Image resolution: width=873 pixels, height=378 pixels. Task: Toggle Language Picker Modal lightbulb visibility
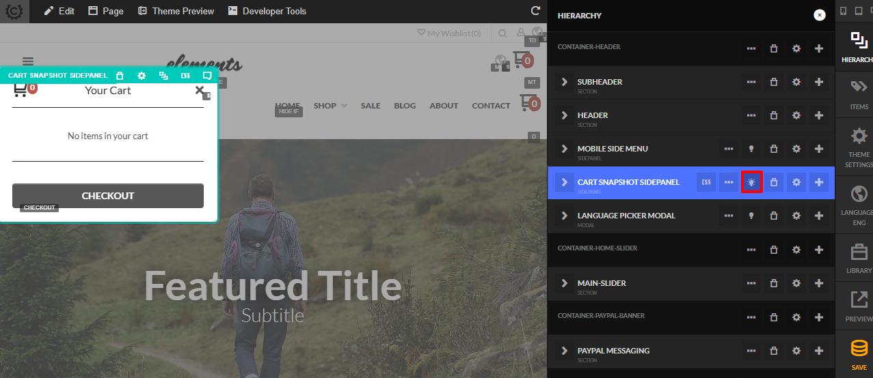(751, 216)
